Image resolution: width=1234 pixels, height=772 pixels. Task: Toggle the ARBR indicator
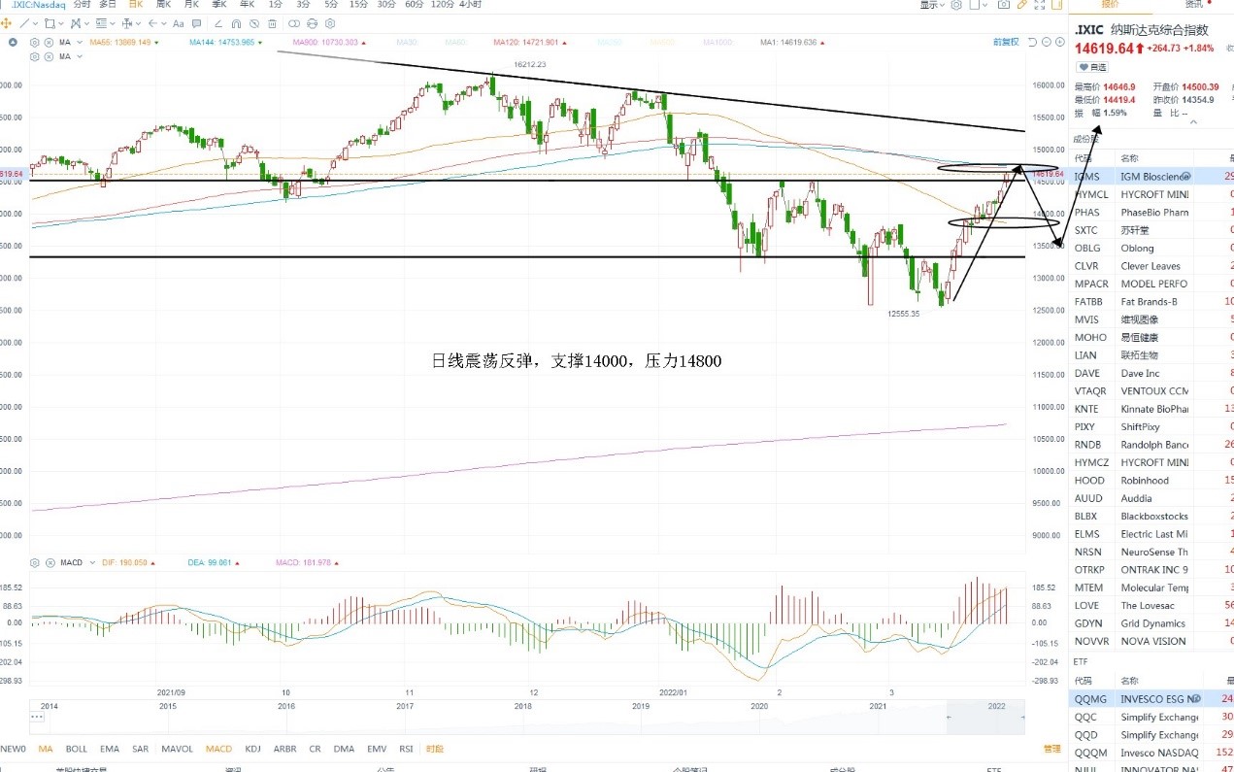tap(284, 749)
